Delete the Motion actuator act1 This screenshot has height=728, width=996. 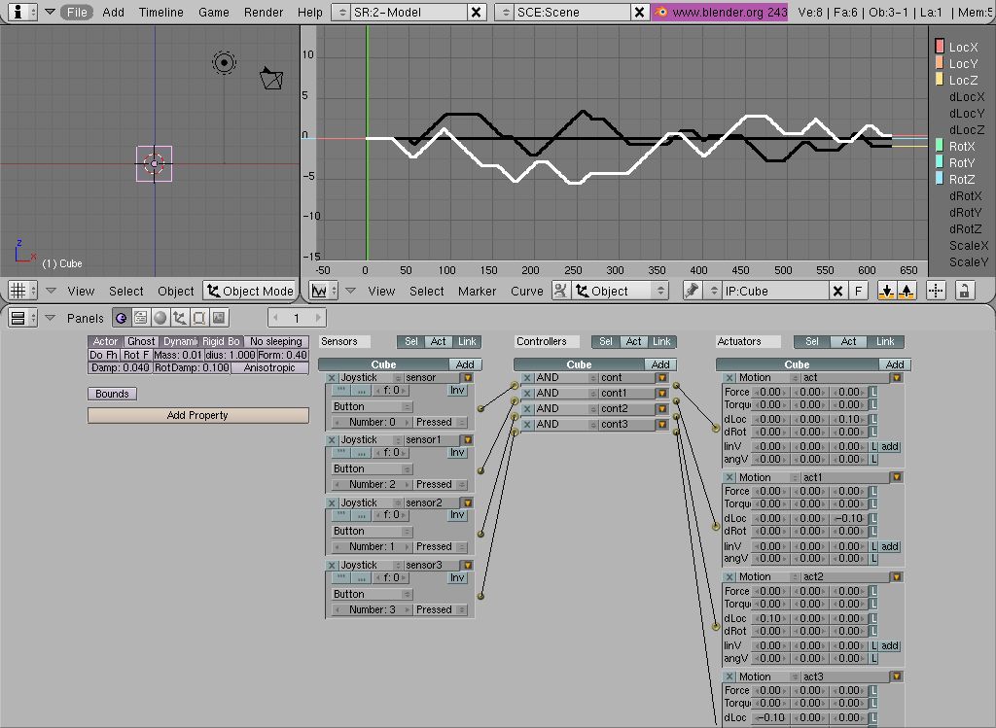point(729,477)
